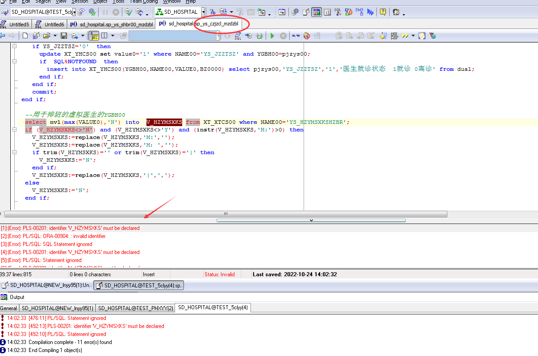The image size is (538, 356).
Task: Click the light bulb icon in the editor toolbar
Action: tap(421, 35)
